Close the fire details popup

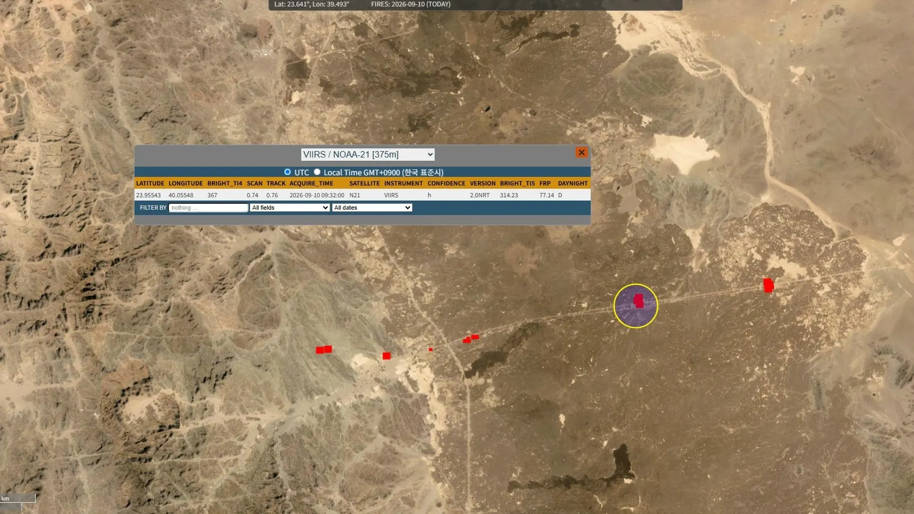coord(582,153)
